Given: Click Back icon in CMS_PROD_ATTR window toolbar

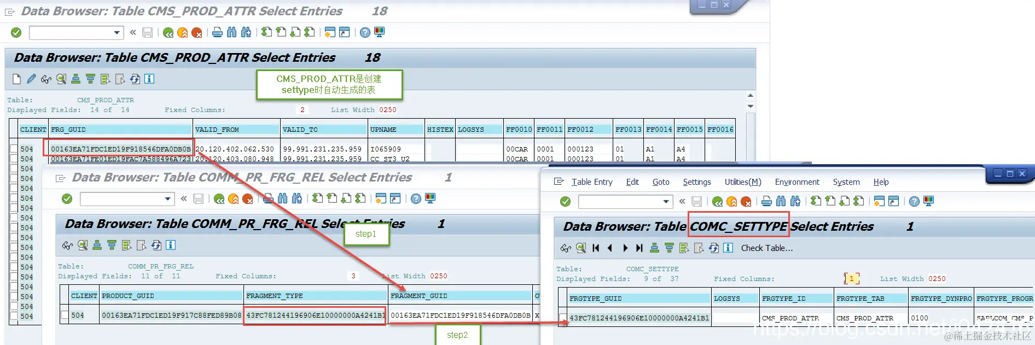Looking at the screenshot, I should click(x=168, y=33).
